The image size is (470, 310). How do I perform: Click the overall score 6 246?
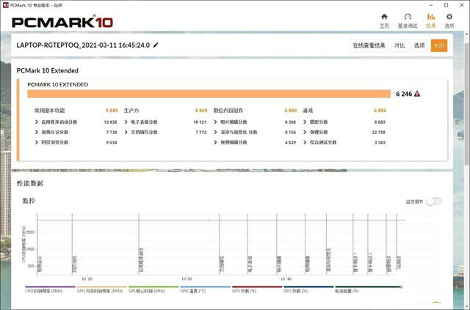pos(404,94)
